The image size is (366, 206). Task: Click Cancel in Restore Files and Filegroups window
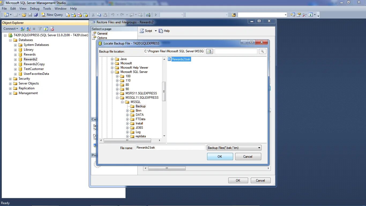click(x=260, y=181)
